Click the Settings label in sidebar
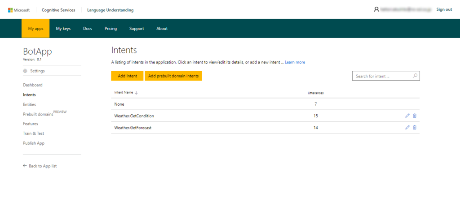Image resolution: width=460 pixels, height=198 pixels. 37,71
